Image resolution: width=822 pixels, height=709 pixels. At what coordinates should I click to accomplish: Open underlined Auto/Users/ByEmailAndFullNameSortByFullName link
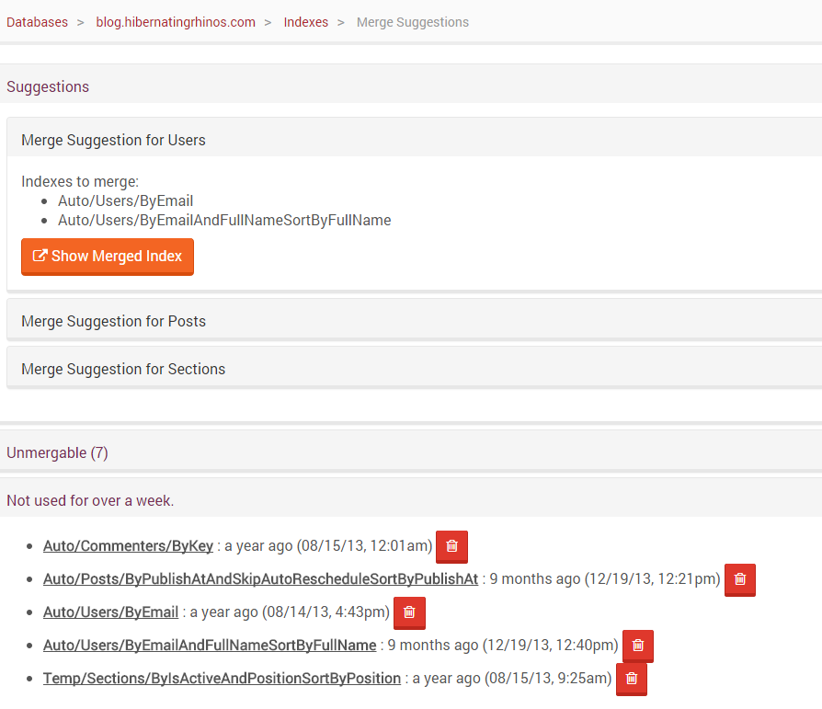[x=210, y=645]
